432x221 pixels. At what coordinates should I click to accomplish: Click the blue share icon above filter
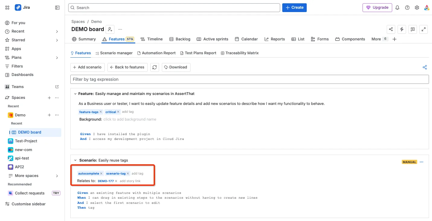point(425,67)
